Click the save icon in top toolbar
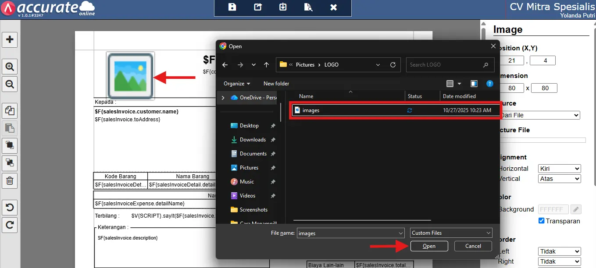Screen dimensions: 596x268 (232, 7)
